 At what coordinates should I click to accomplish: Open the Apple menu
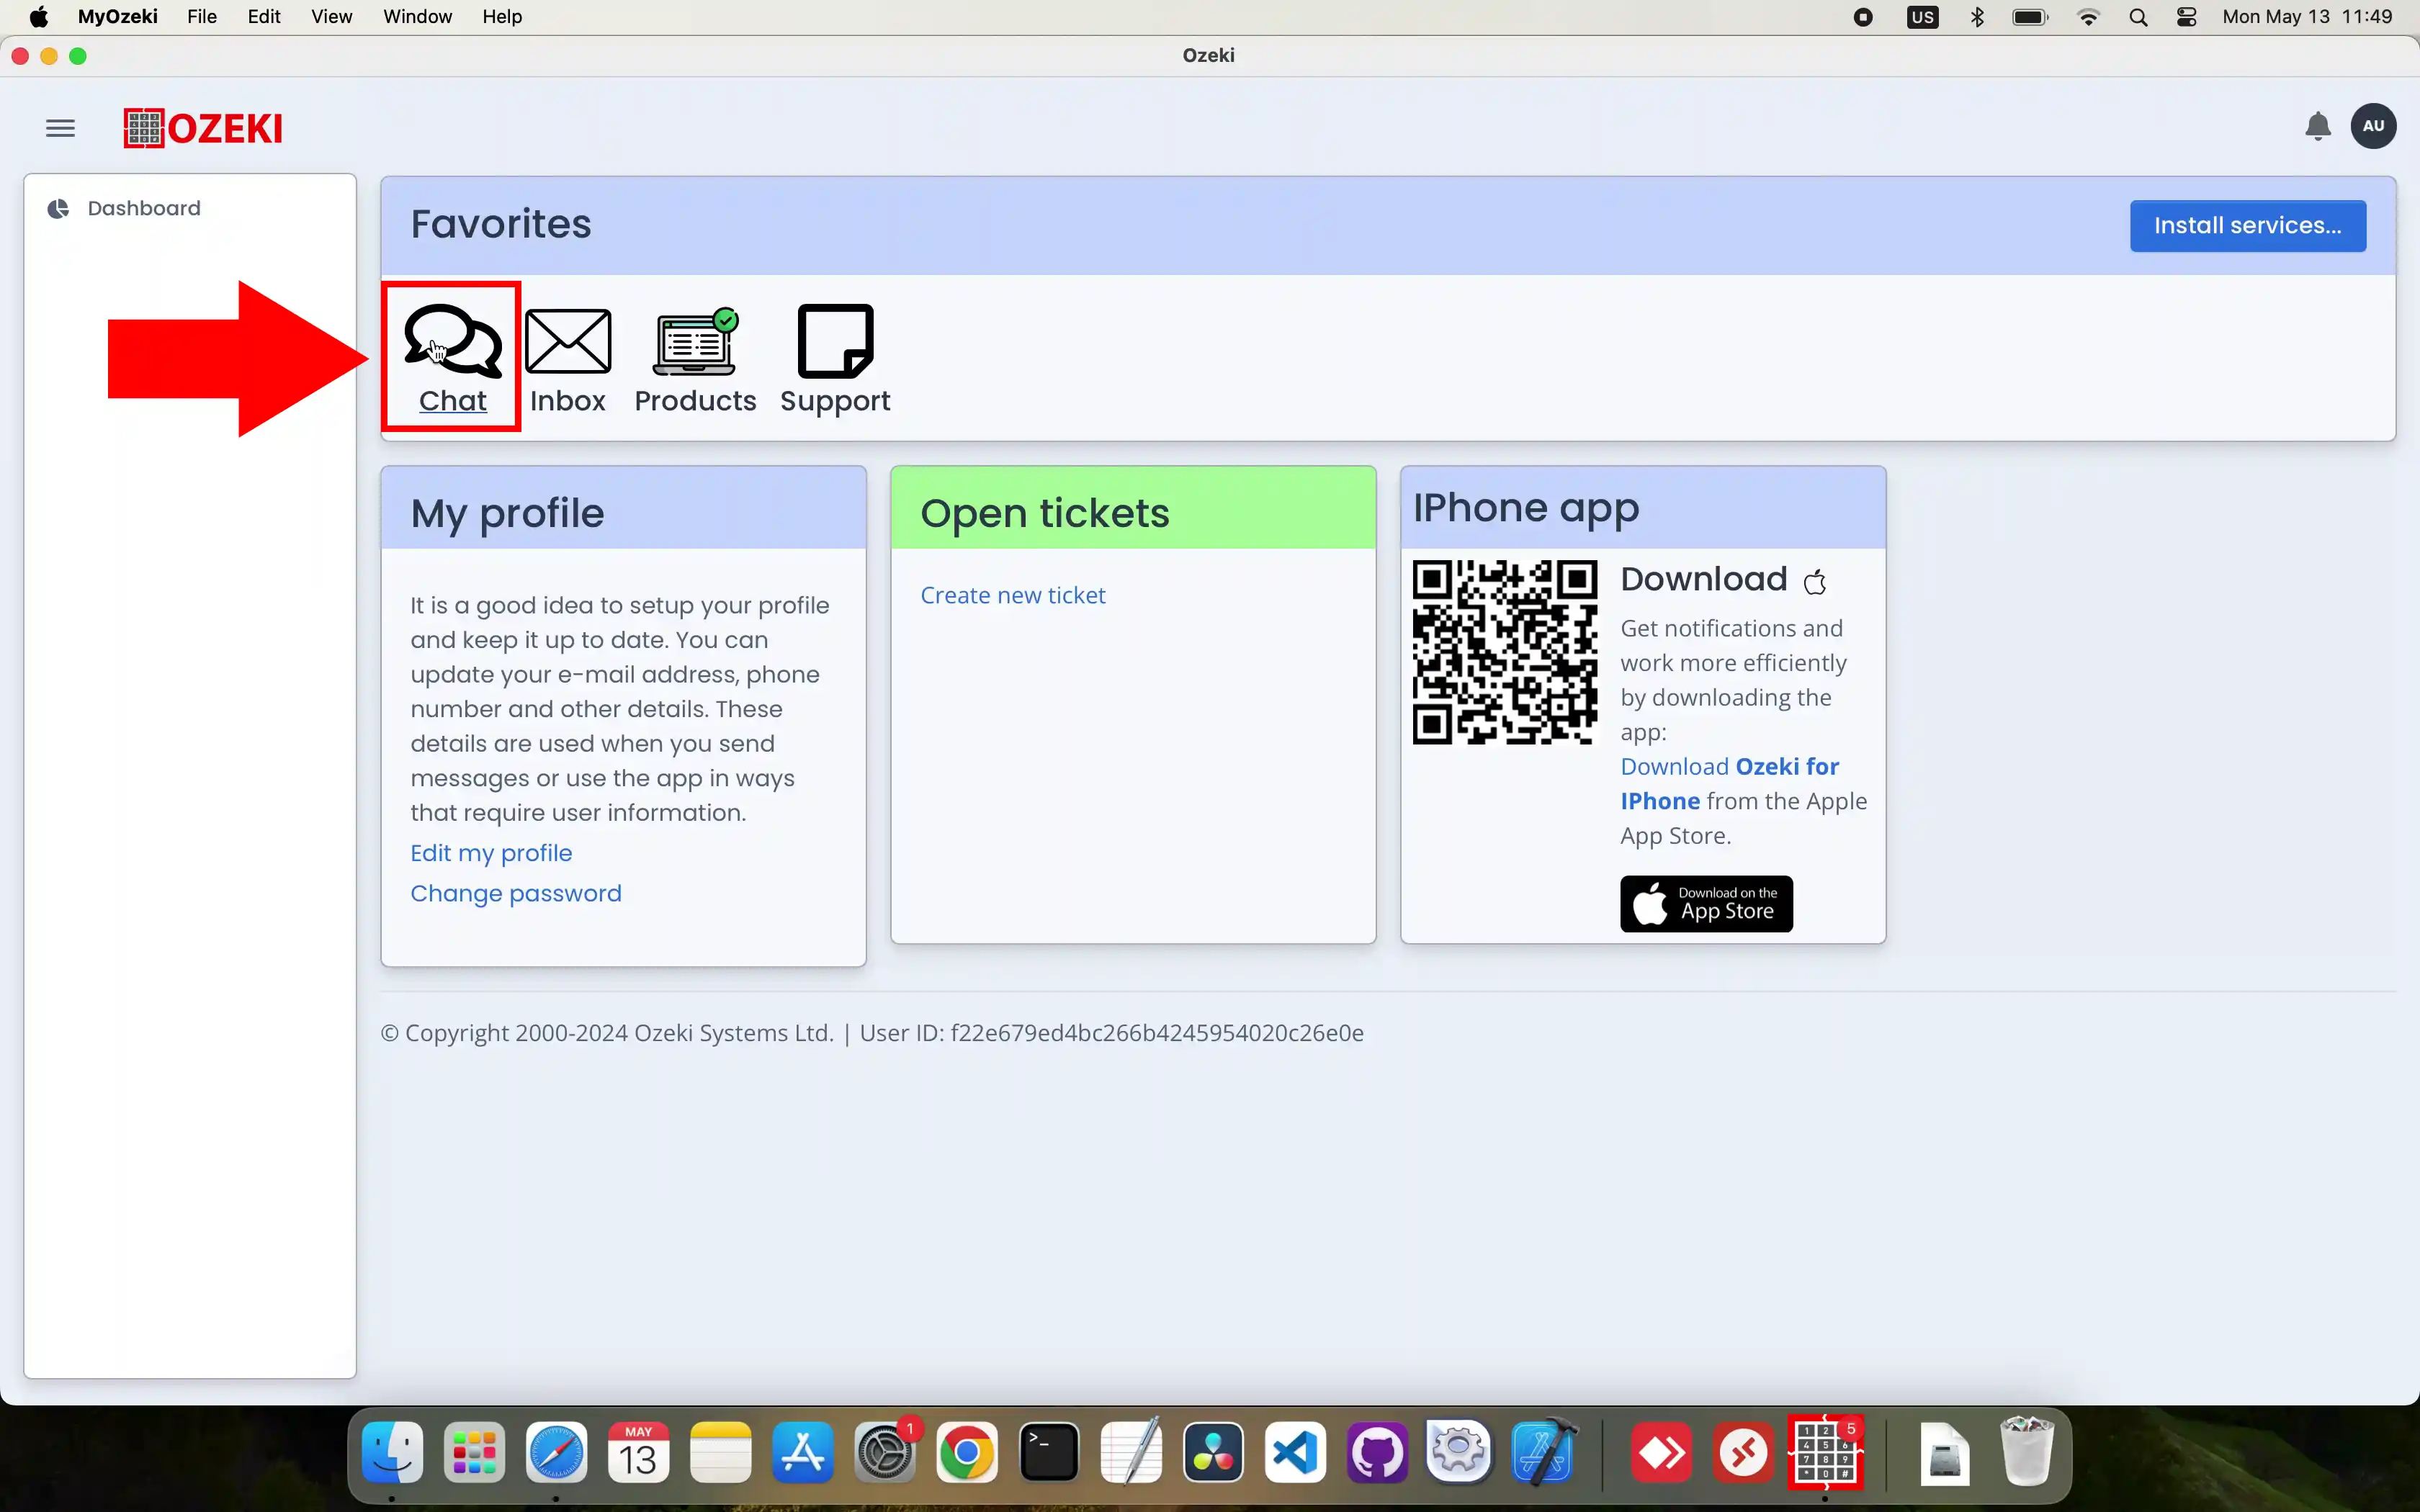(x=39, y=17)
